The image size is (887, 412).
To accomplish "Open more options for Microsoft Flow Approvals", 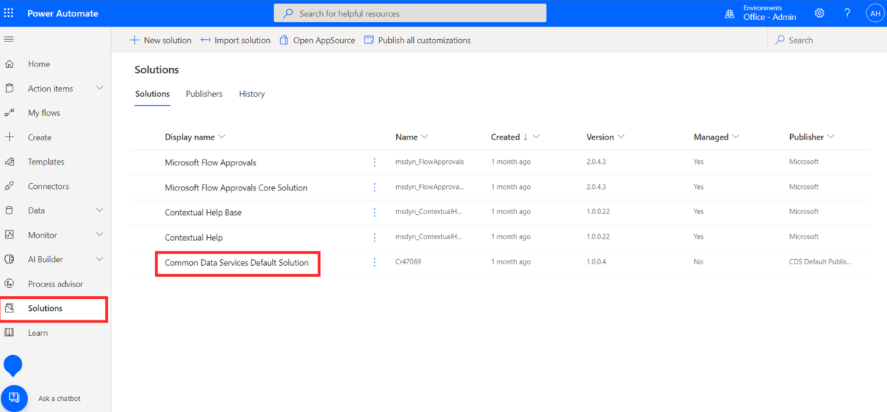I will [x=375, y=162].
